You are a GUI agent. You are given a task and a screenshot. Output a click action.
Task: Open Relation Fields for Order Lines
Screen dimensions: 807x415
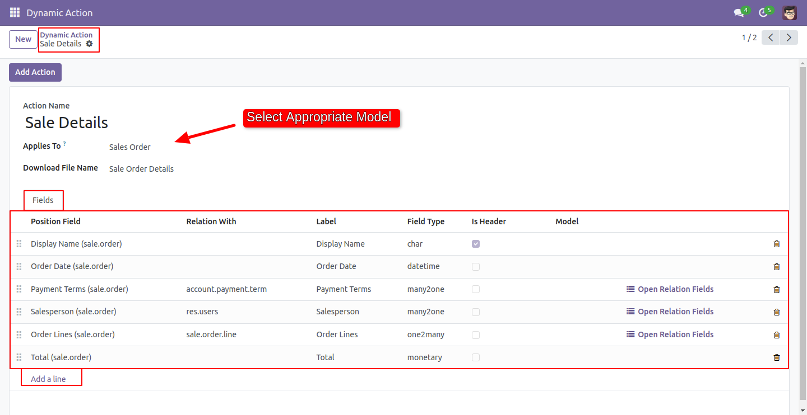click(670, 334)
